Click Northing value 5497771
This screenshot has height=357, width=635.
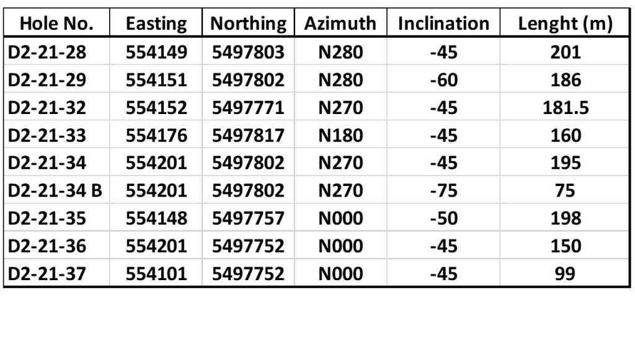click(248, 108)
